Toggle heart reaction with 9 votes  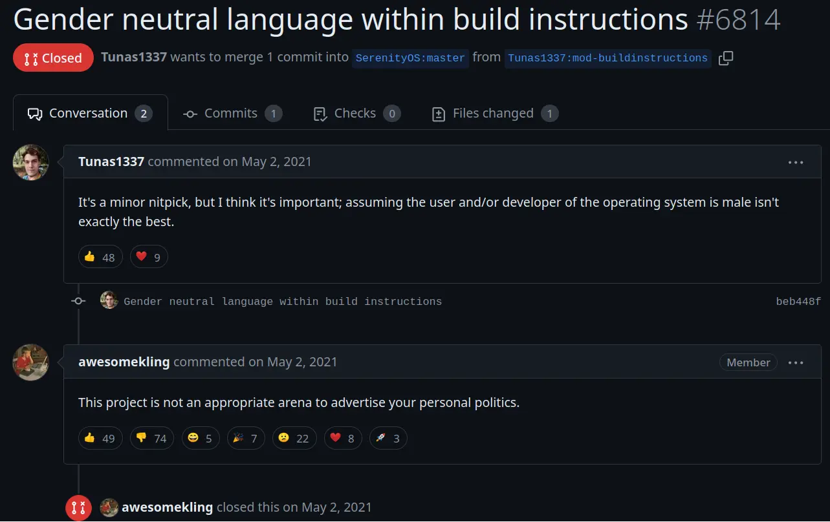tap(148, 257)
